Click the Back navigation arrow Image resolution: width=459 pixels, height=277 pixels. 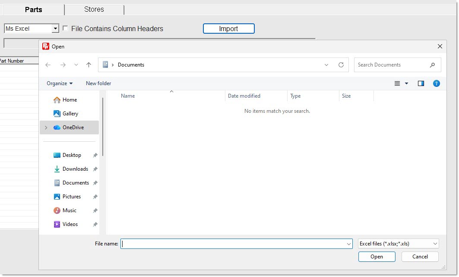pos(48,65)
